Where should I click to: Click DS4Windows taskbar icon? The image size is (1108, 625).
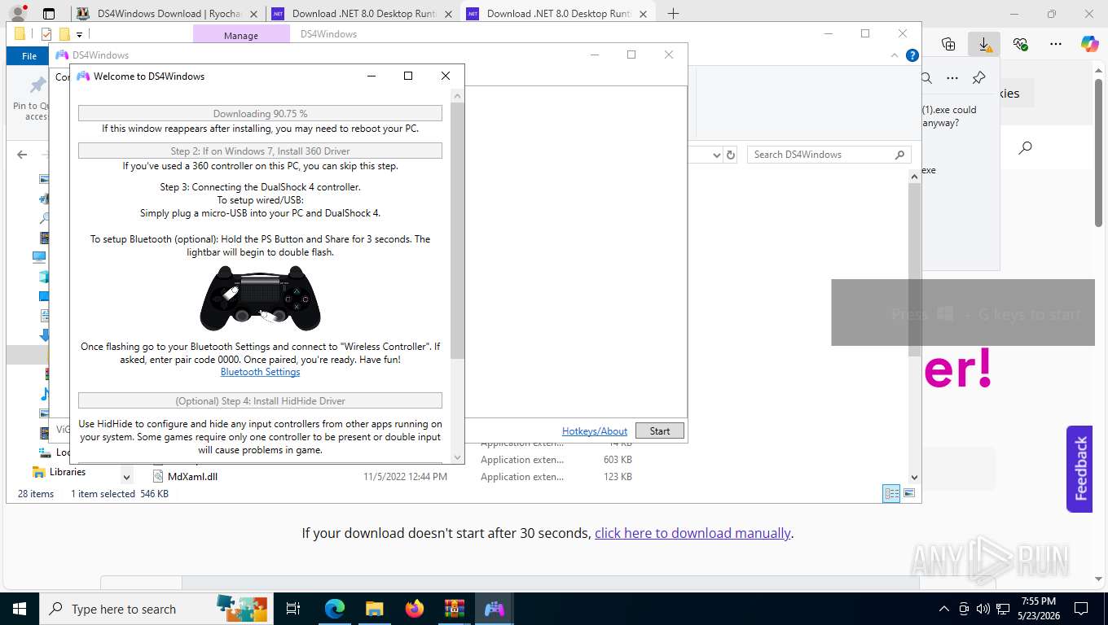494,609
